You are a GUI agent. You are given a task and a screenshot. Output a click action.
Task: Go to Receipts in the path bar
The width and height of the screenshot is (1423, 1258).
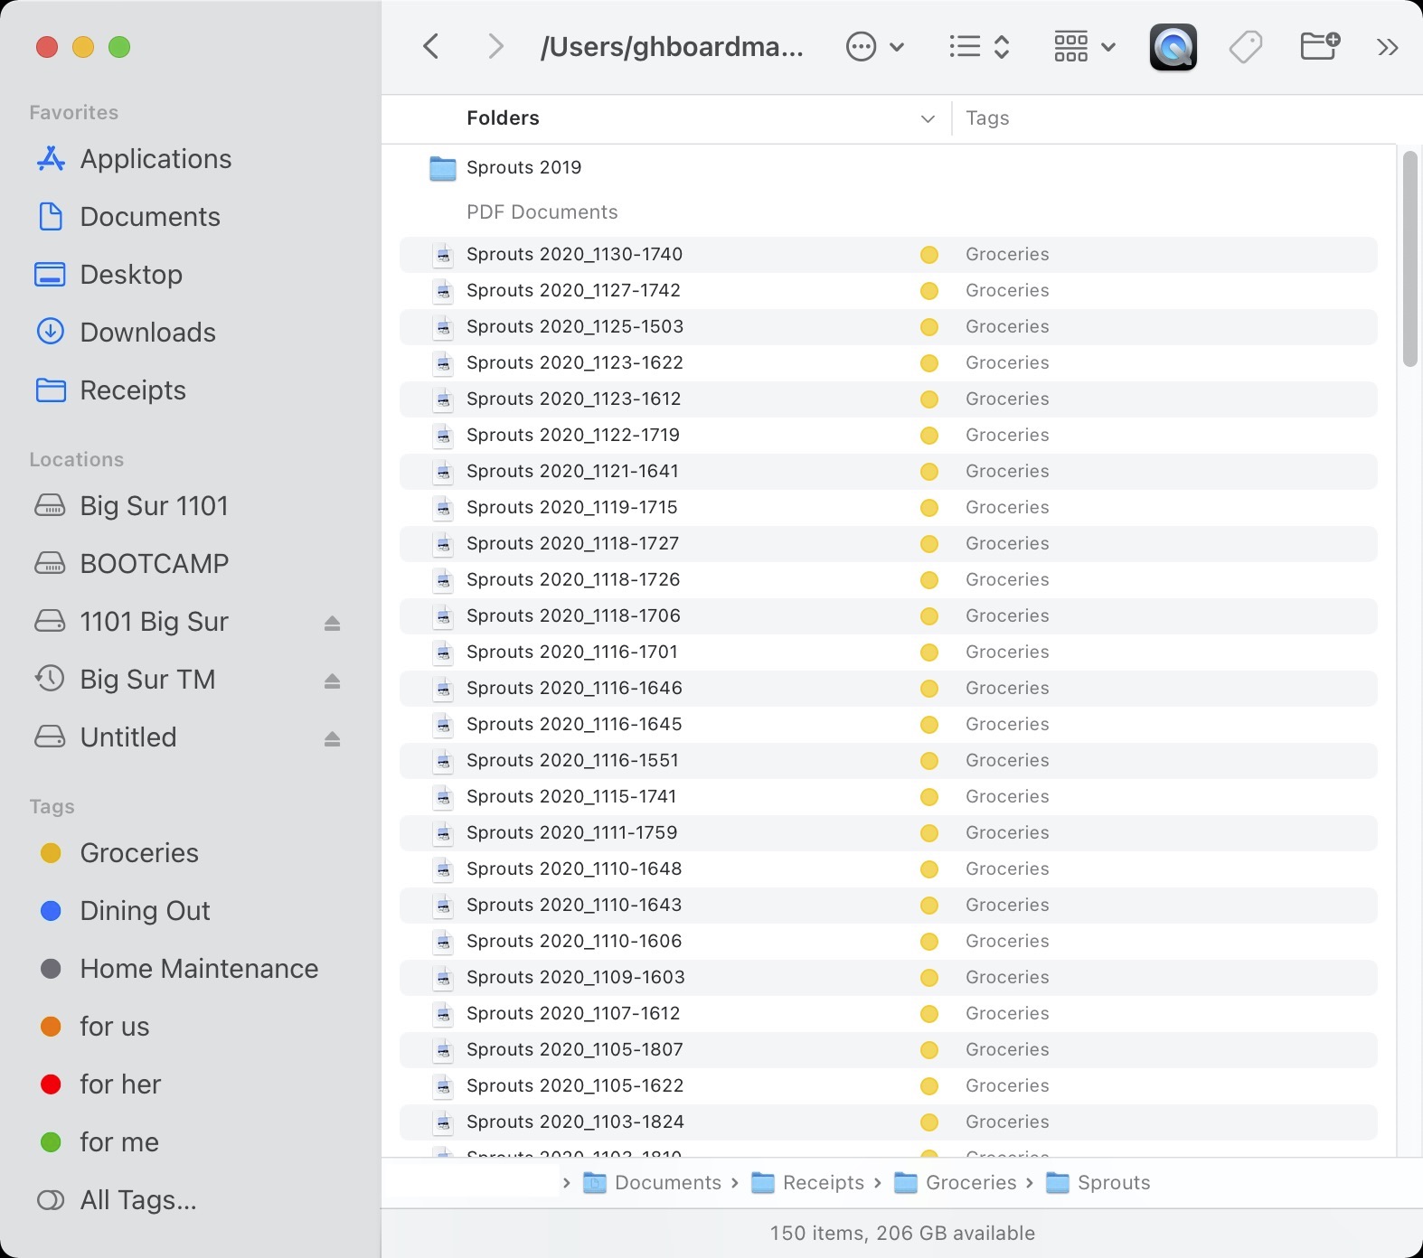(808, 1183)
